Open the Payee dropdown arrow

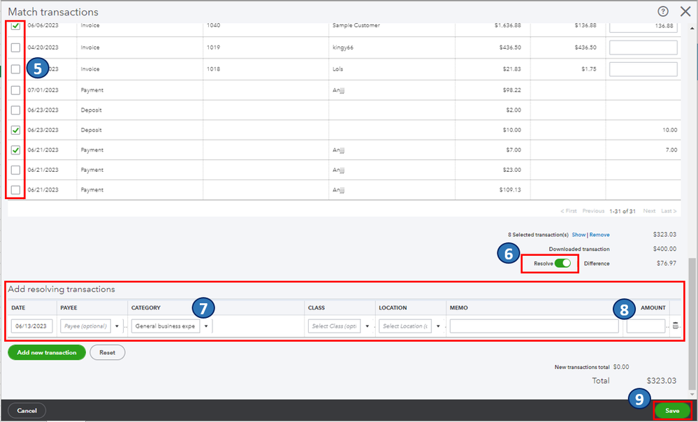click(117, 326)
